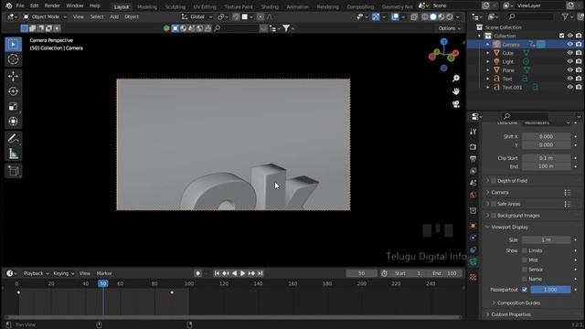
Task: Open the Render menu
Action: 52,5
